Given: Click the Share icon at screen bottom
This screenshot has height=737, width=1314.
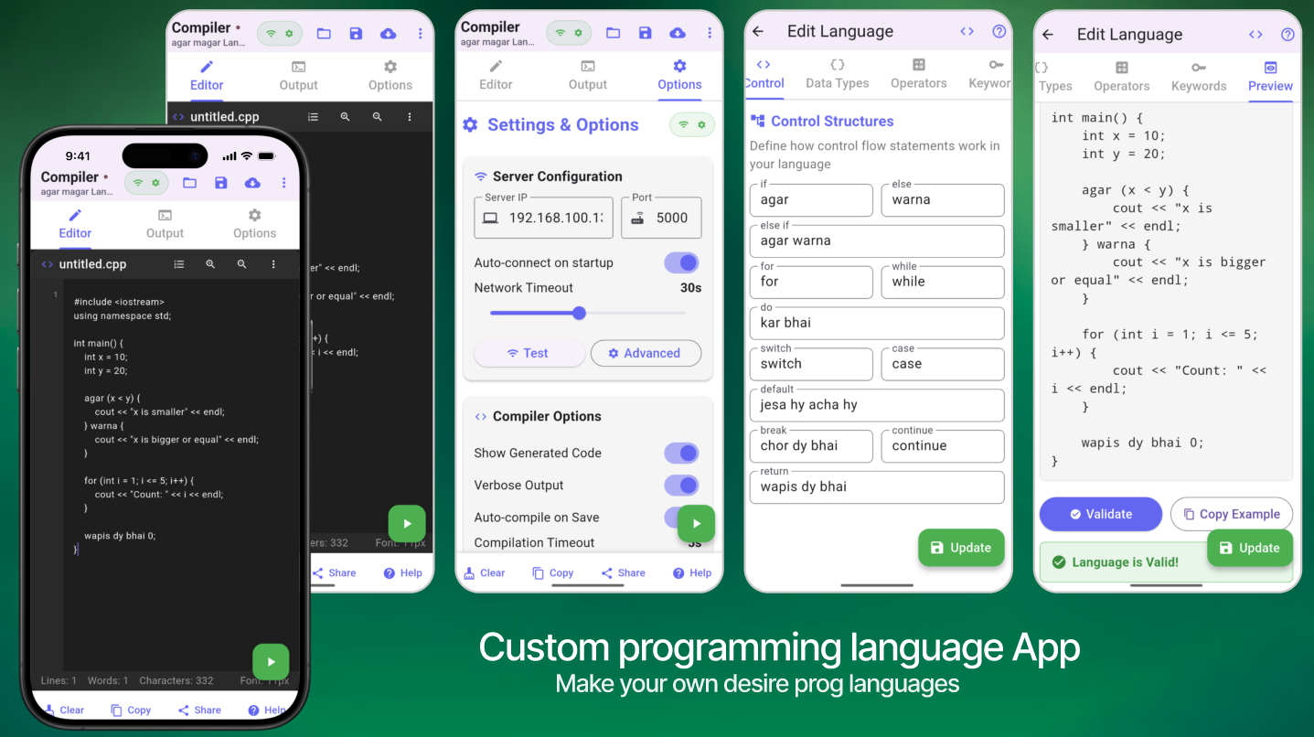Looking at the screenshot, I should pyautogui.click(x=199, y=710).
